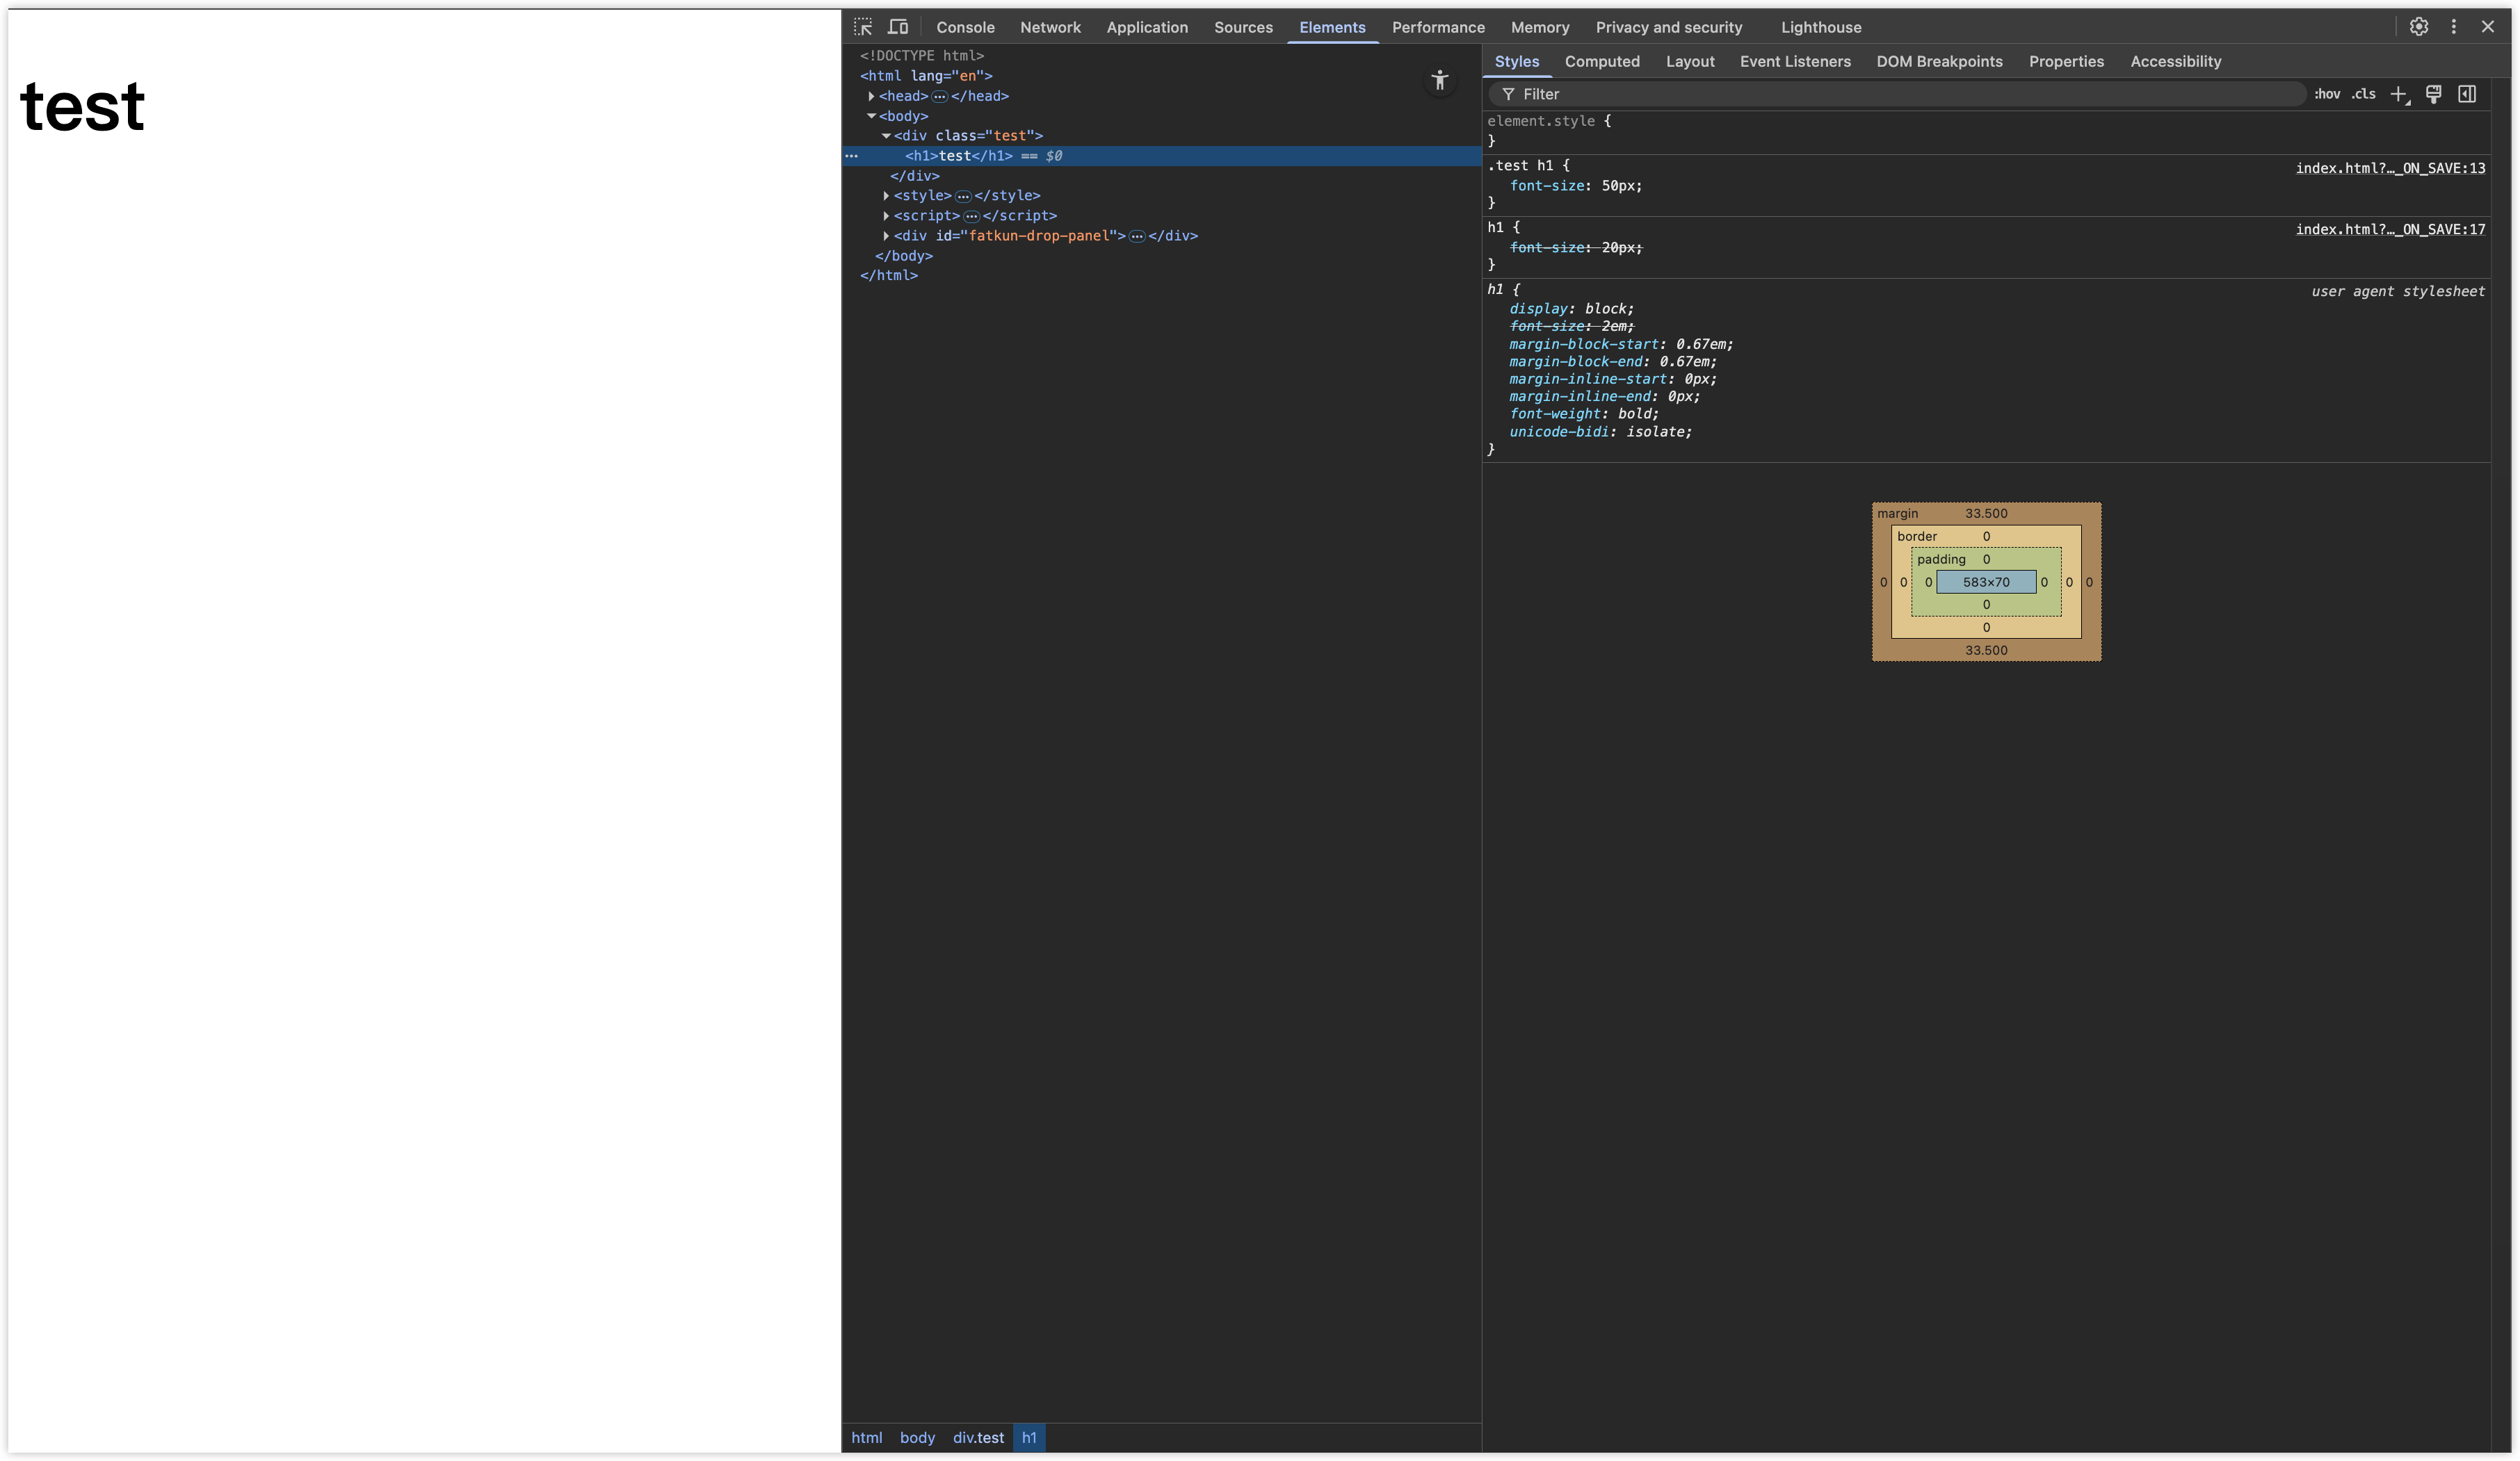Toggle the .cls class editor

pos(2364,94)
